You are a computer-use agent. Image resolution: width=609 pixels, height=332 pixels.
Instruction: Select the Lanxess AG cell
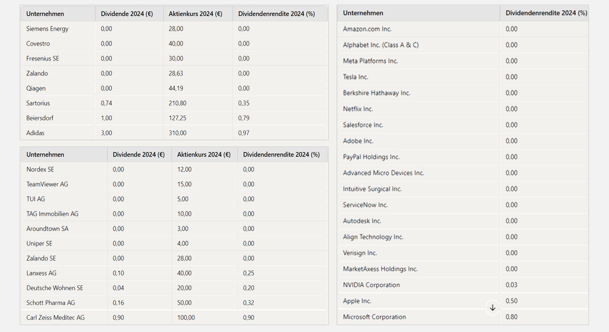pos(41,273)
